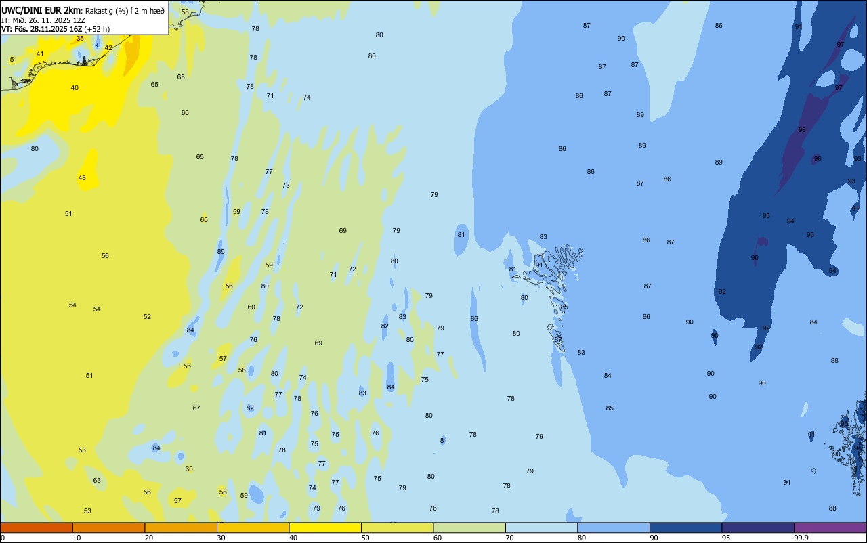Screen dimensions: 867x543
Task: Click the 40–50 bright yellow legend swatch
Action: 325,527
